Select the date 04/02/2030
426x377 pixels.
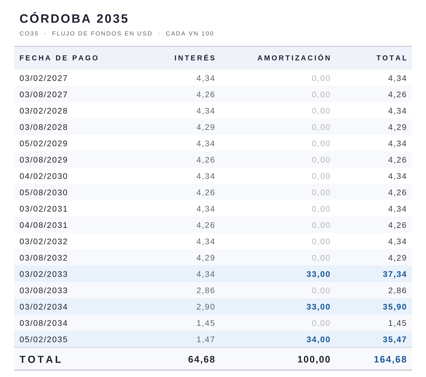[x=44, y=176]
